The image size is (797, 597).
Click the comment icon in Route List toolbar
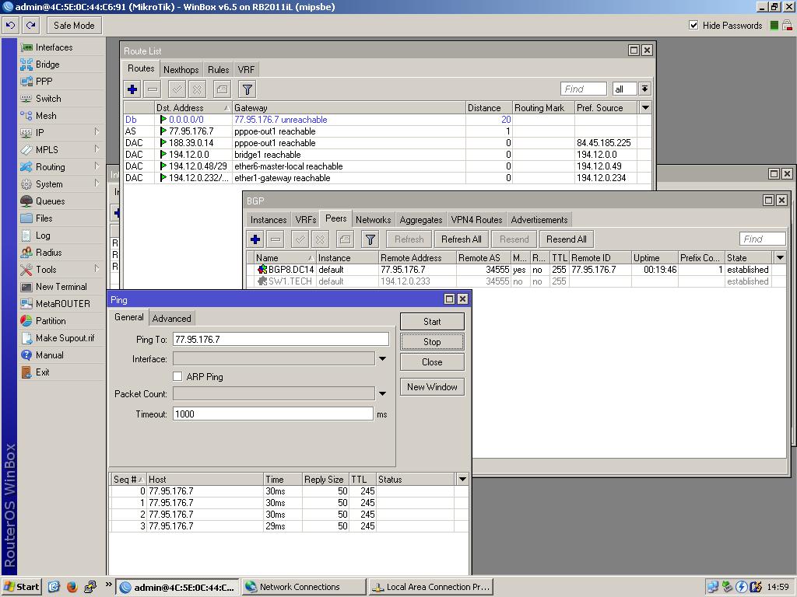point(222,89)
